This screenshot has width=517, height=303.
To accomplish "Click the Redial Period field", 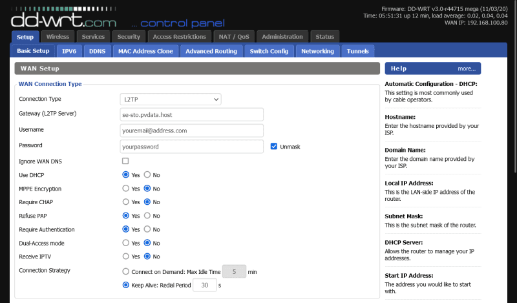I will coord(204,285).
